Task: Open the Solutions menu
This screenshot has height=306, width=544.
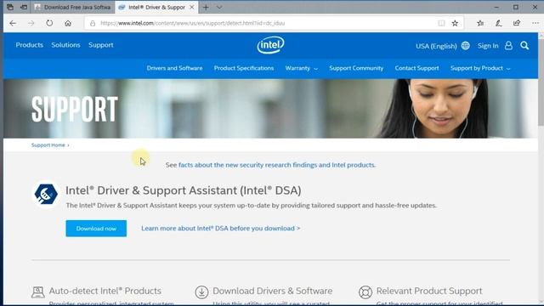Action: [65, 45]
